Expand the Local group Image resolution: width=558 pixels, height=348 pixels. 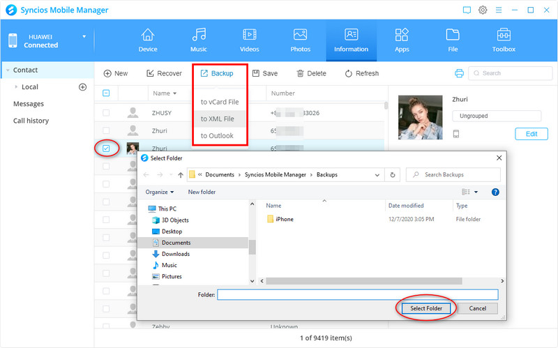(16, 86)
